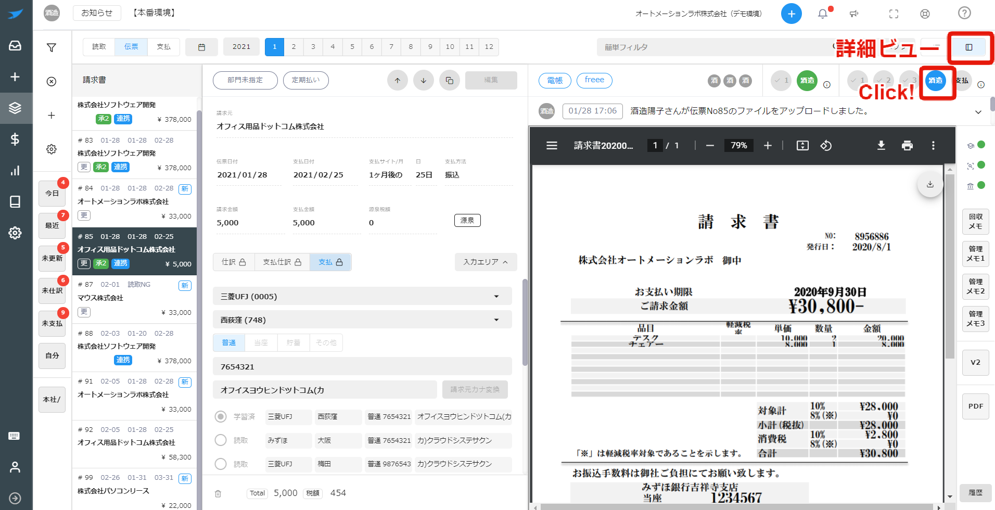The height and width of the screenshot is (510, 995).
Task: Open the 履歴 history button
Action: point(976,493)
